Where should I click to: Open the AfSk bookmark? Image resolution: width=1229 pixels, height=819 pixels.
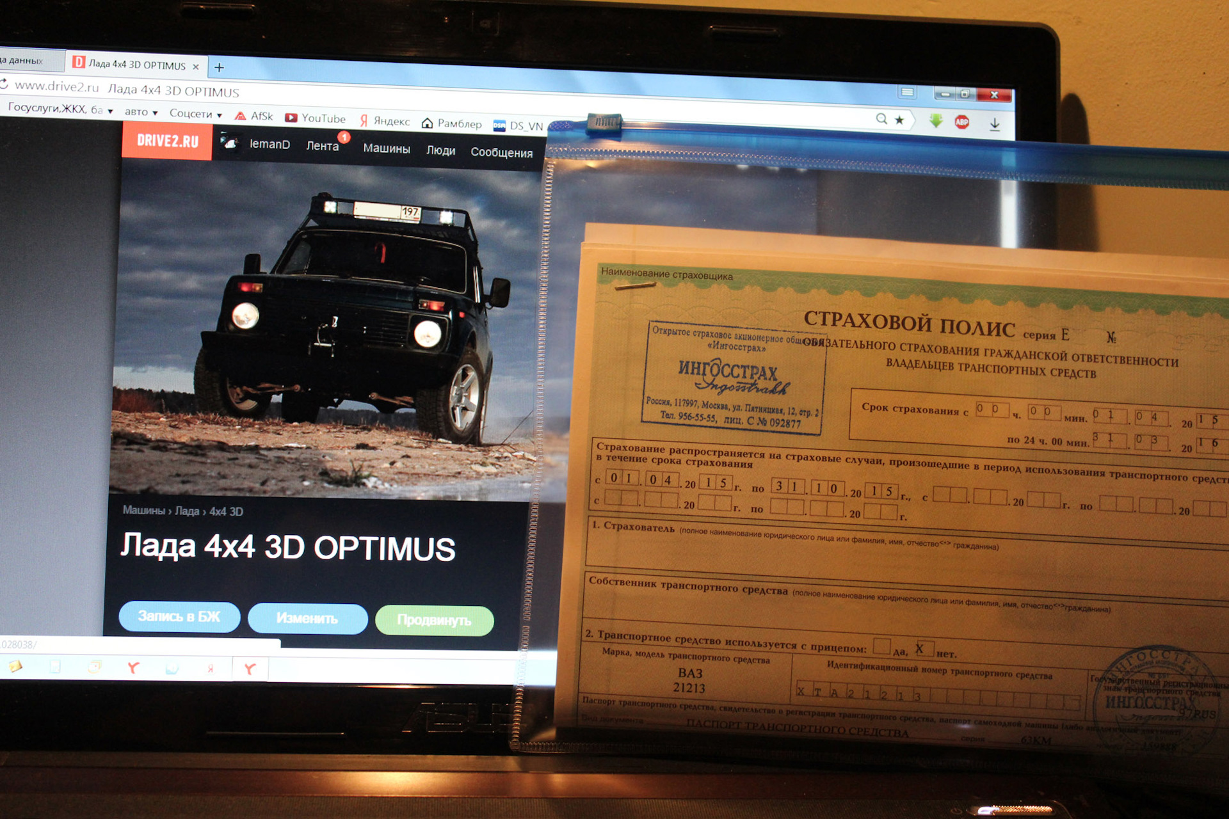pyautogui.click(x=254, y=116)
